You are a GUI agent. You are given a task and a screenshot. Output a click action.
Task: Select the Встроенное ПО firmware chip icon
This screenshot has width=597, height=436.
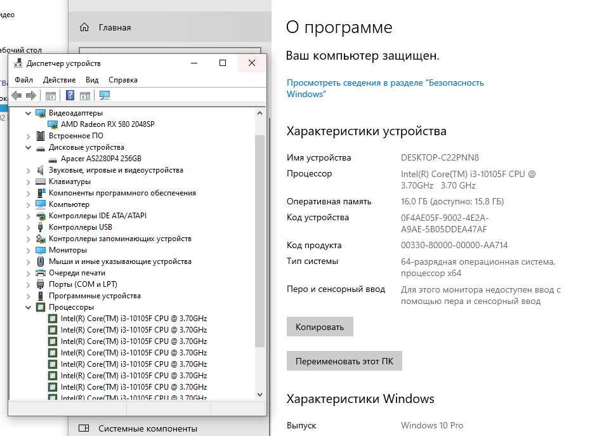click(x=41, y=136)
